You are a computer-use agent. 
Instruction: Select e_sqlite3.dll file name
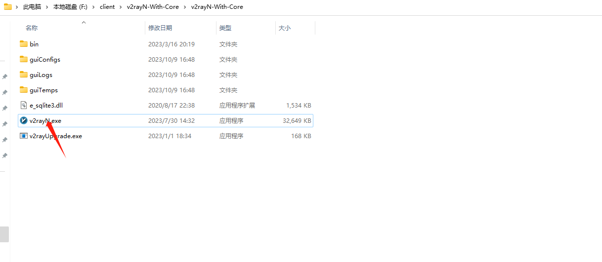[x=46, y=105]
